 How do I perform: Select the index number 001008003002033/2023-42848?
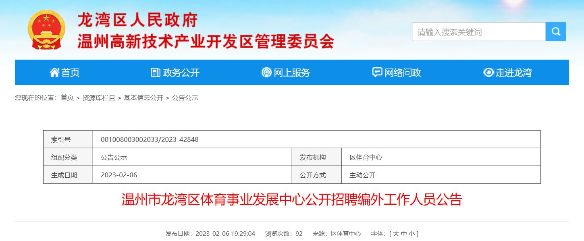[x=150, y=140]
